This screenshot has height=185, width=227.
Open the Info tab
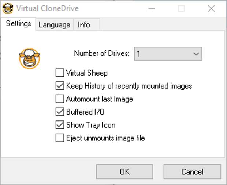click(86, 25)
